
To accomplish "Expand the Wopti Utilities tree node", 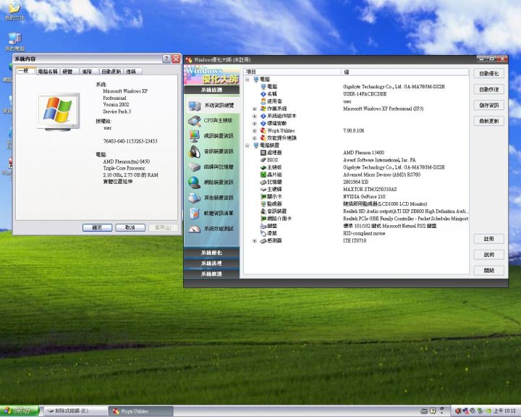I will click(255, 131).
